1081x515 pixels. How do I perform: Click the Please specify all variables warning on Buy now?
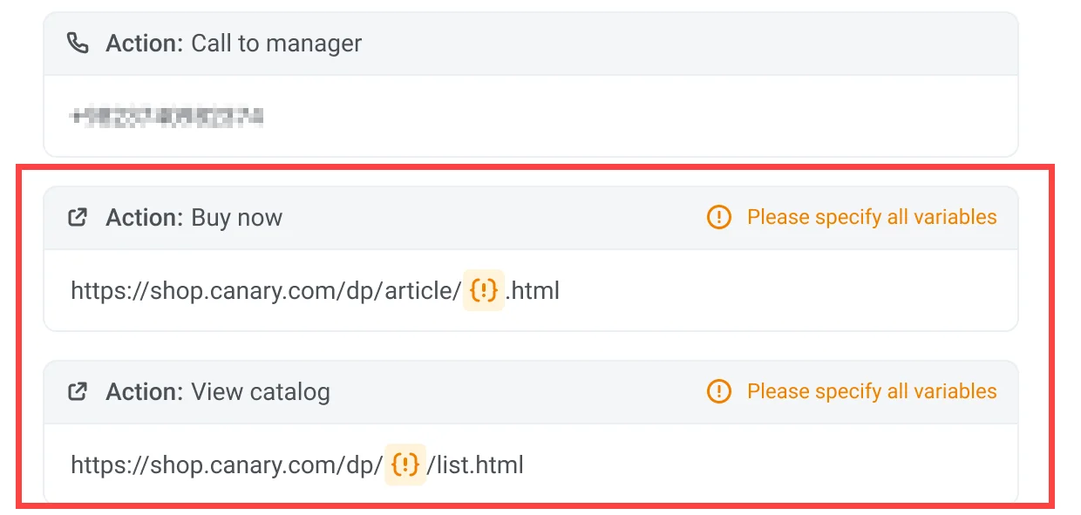pyautogui.click(x=871, y=217)
